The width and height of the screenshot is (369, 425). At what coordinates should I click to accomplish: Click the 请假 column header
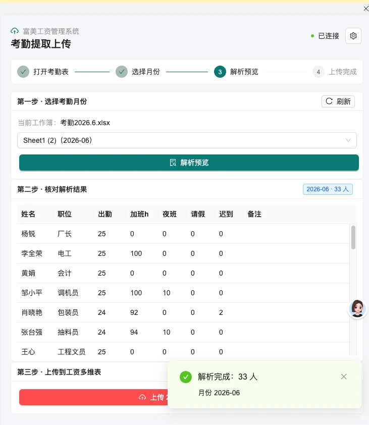point(198,214)
